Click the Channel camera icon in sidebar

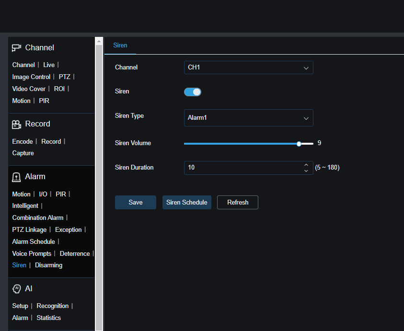point(17,47)
